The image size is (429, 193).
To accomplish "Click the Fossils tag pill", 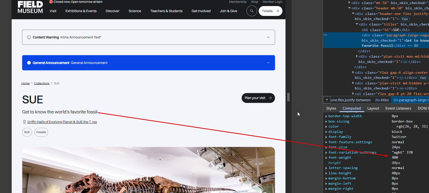I will tap(41, 132).
